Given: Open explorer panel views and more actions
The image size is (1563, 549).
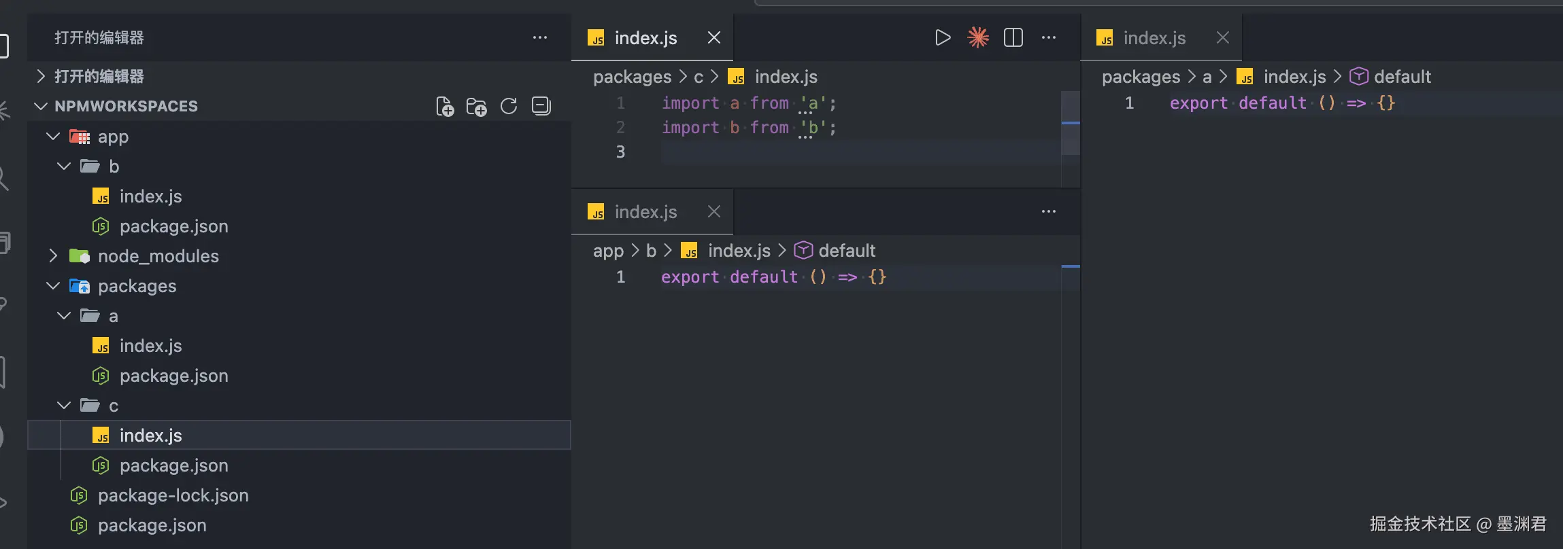Looking at the screenshot, I should pyautogui.click(x=540, y=38).
